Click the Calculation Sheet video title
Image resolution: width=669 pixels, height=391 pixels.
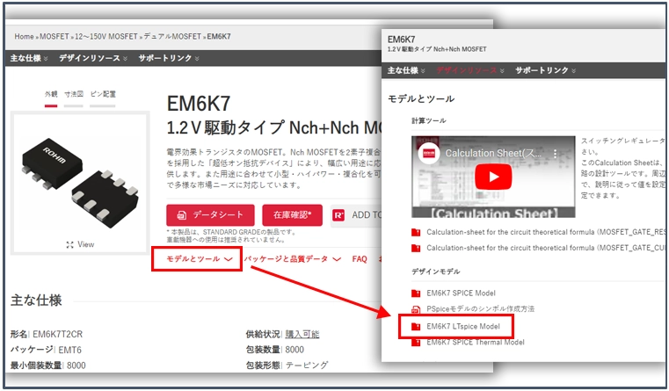coord(493,154)
